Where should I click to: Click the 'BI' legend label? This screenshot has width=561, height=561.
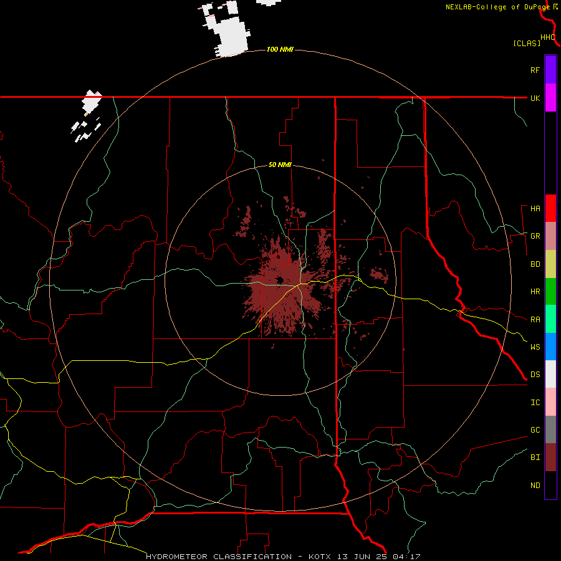click(x=535, y=458)
